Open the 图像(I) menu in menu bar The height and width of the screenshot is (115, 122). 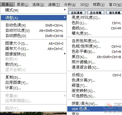7,4
